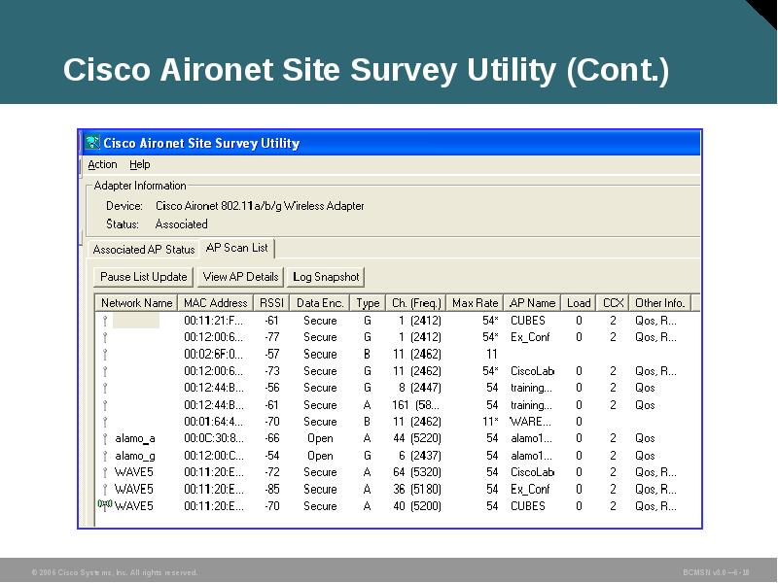778x583 pixels.
Task: Click the antenna icon beside alamo_a
Action: point(107,437)
